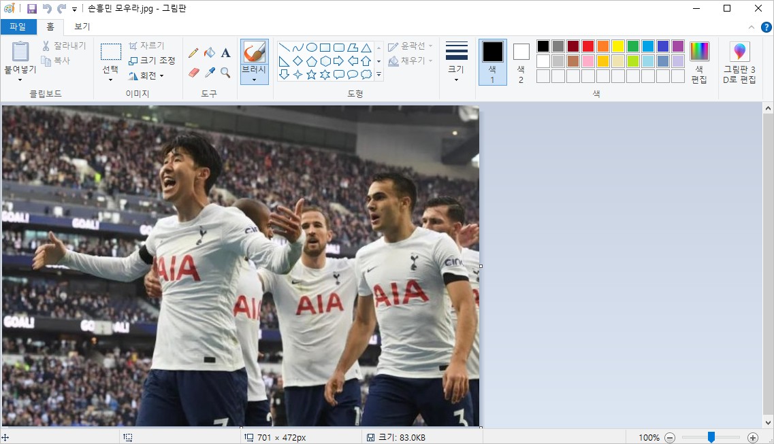Choose the Right arrow shape
The image size is (774, 444).
[x=338, y=61]
